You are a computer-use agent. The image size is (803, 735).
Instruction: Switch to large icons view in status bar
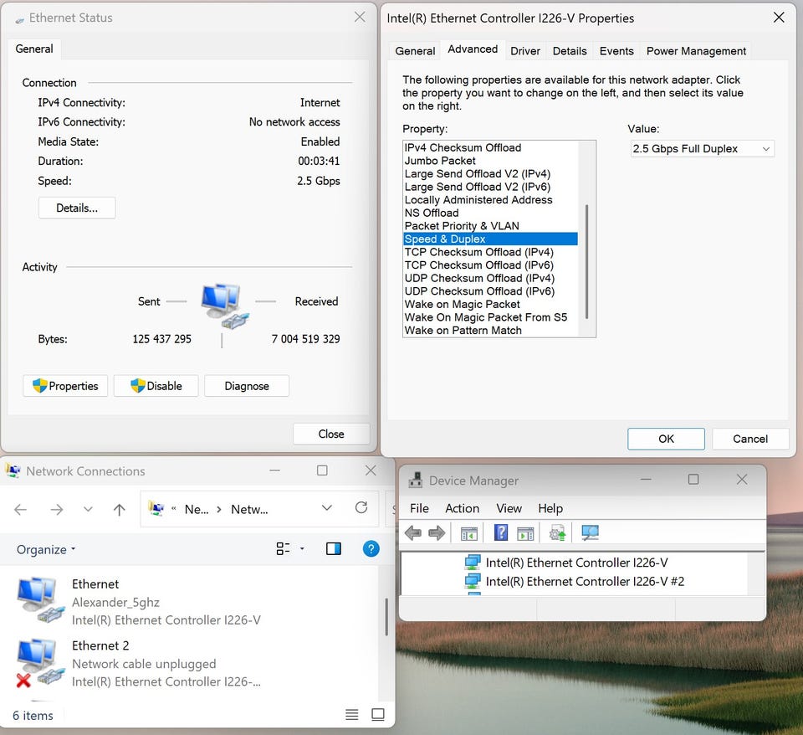pyautogui.click(x=378, y=715)
